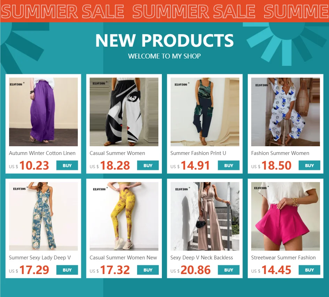The height and width of the screenshot is (297, 329).
Task: Open the beige backless jumpsuit photo
Action: click(x=205, y=216)
